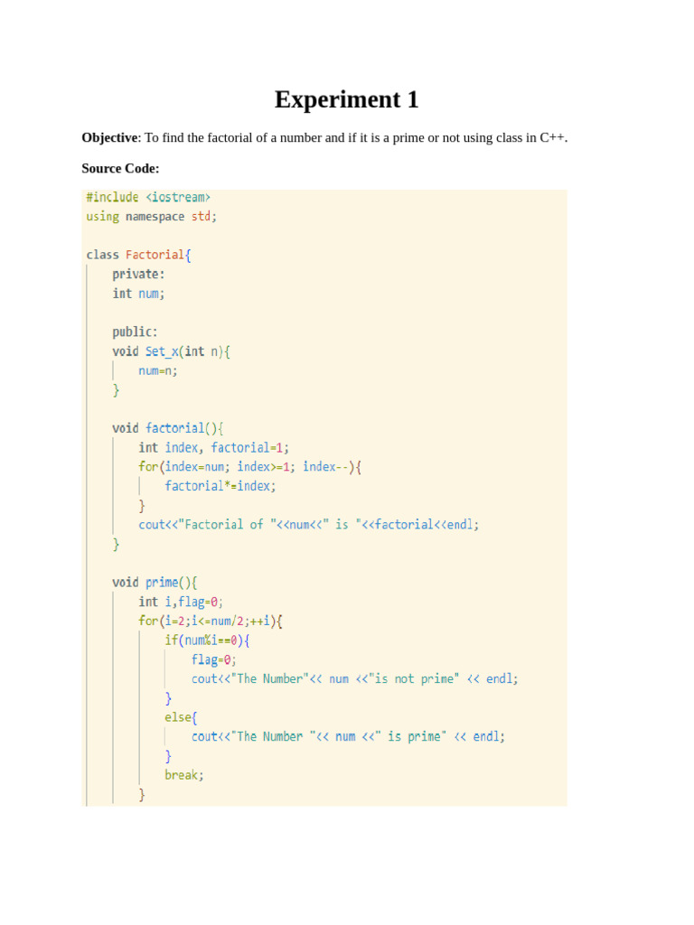Click the "using namespace std;" line

pos(151,217)
